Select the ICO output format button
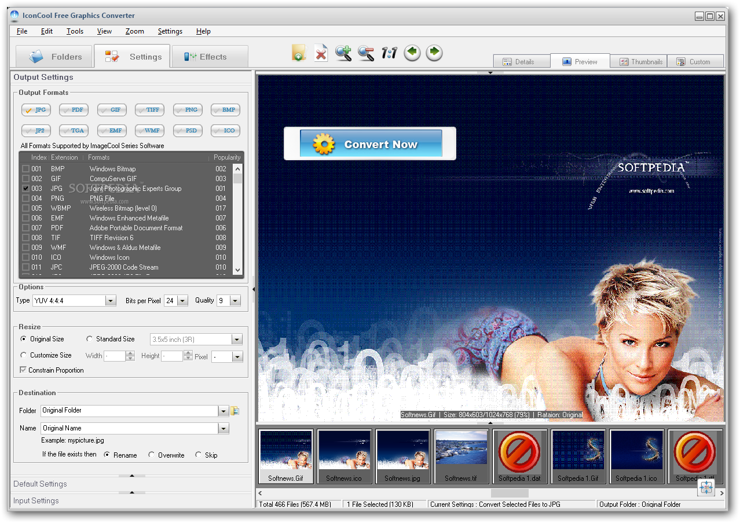The image size is (740, 523). coord(225,131)
